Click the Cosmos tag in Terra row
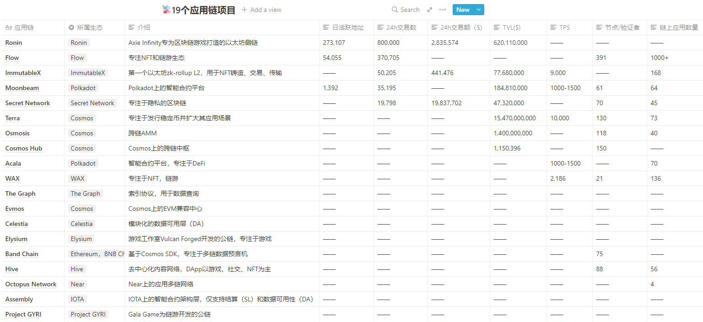 [82, 118]
